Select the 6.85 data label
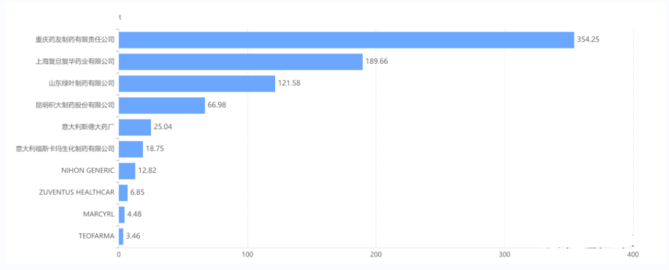Viewport: 669px width, 270px height. [137, 192]
